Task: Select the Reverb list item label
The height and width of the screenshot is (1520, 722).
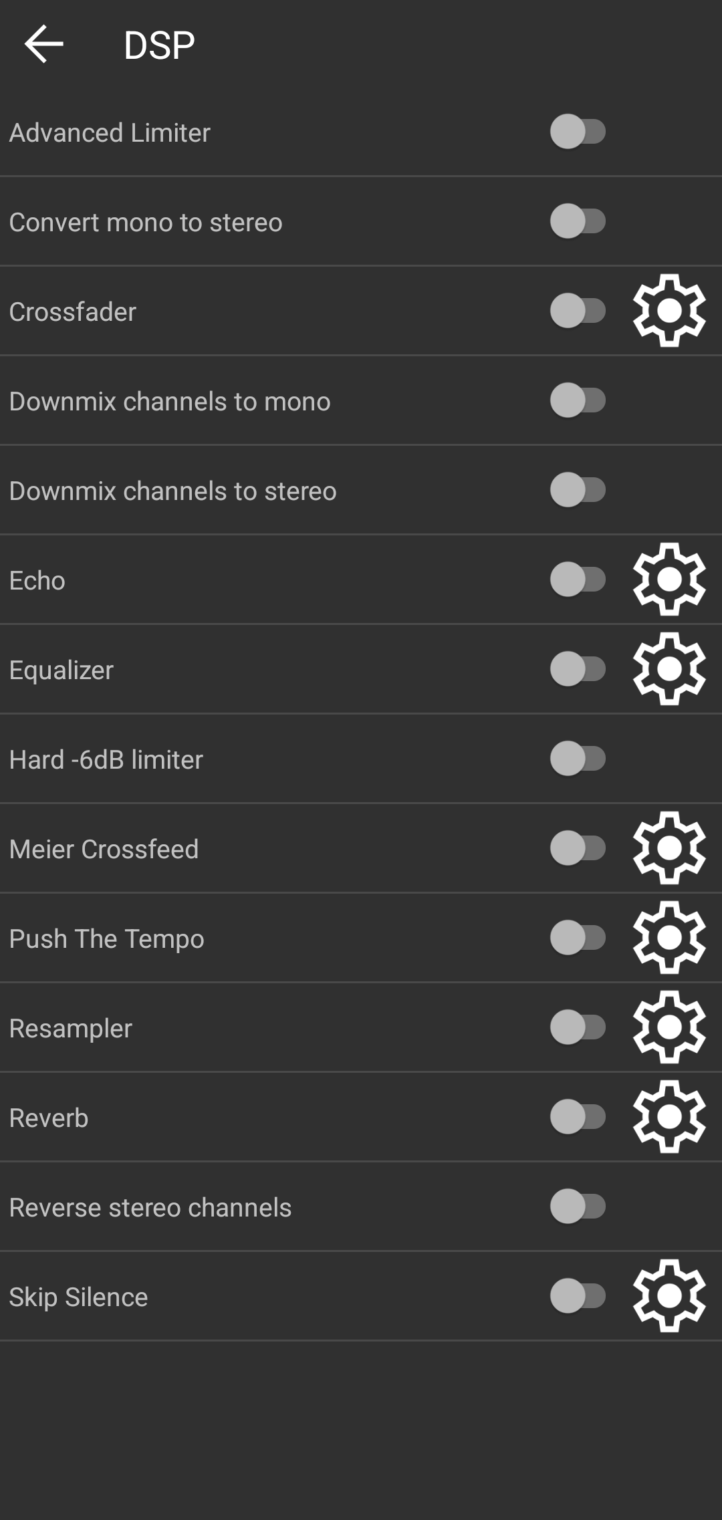Action: click(49, 1118)
